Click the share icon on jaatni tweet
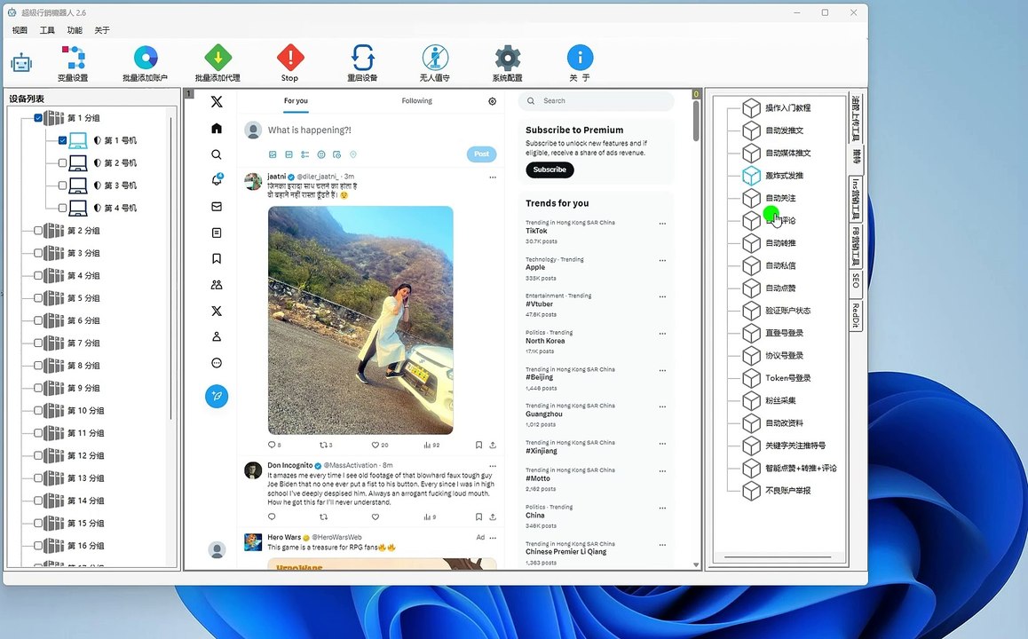Image resolution: width=1028 pixels, height=639 pixels. point(493,445)
